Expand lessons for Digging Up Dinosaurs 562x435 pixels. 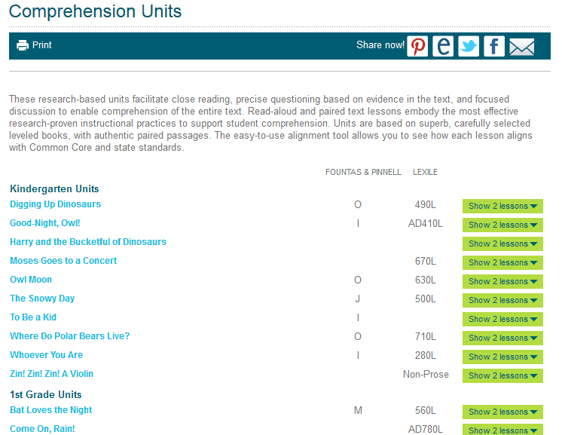(x=502, y=206)
